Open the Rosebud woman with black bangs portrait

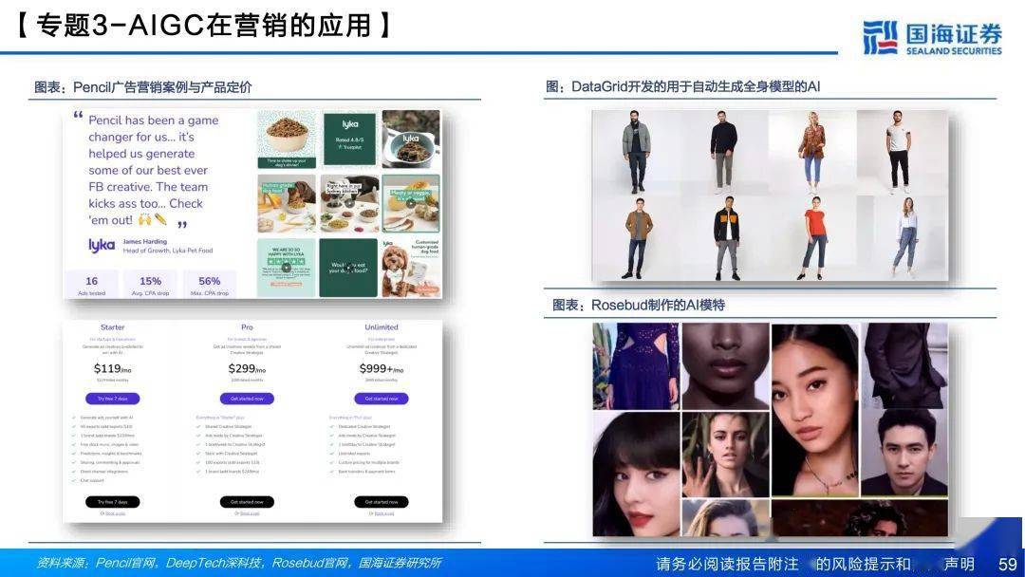[x=636, y=475]
